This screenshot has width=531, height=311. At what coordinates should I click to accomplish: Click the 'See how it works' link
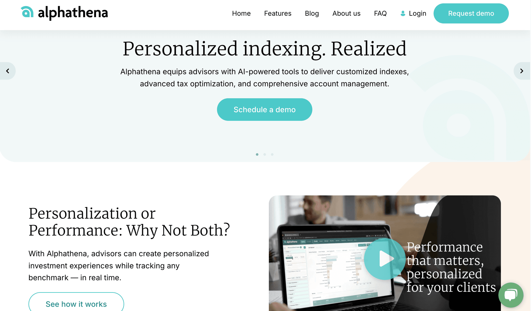(76, 304)
